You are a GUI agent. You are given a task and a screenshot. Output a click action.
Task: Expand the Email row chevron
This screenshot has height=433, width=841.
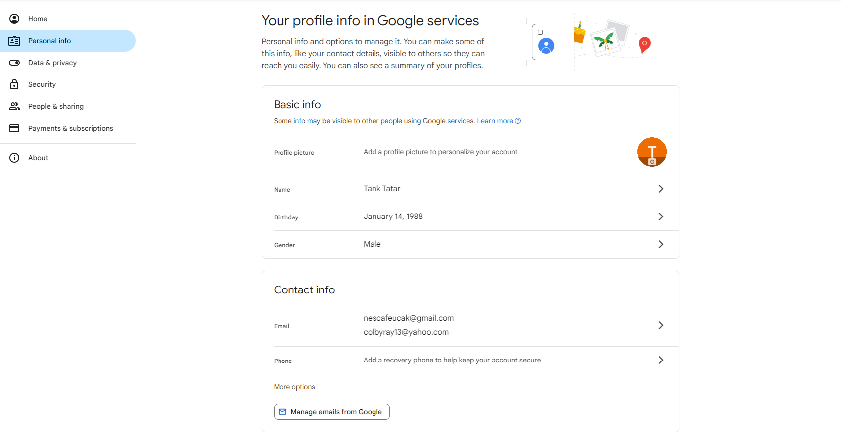[661, 325]
